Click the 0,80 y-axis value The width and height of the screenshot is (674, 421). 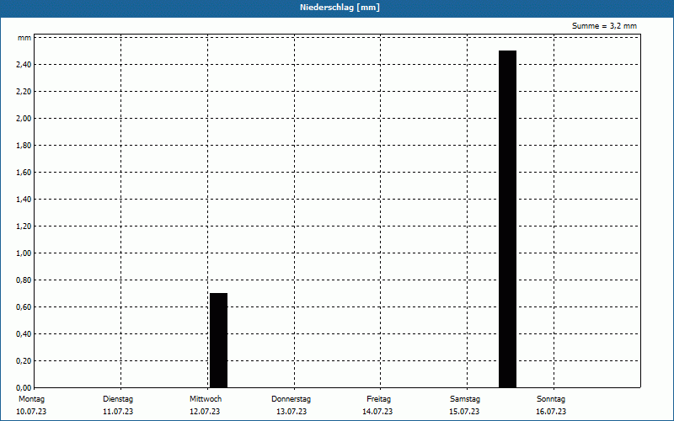point(24,280)
